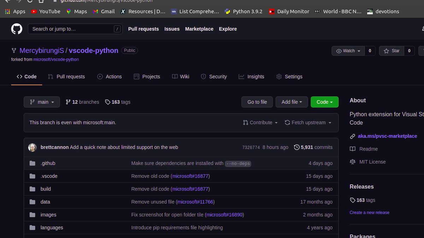The image size is (424, 238).
Task: Open the World - BBC News bookmark
Action: point(338,11)
